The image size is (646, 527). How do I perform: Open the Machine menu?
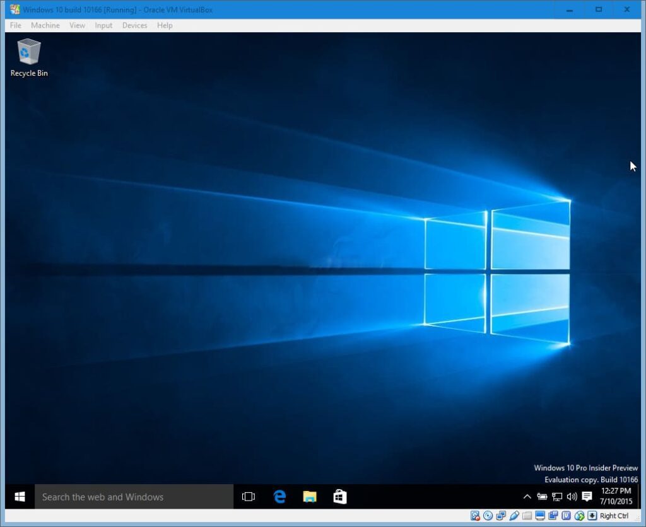45,25
